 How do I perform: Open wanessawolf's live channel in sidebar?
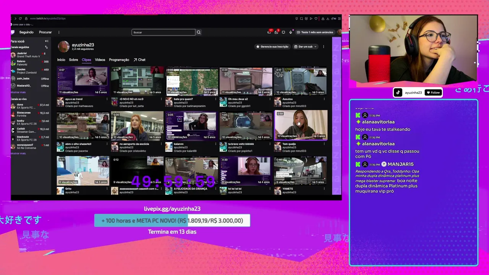[x=30, y=146]
